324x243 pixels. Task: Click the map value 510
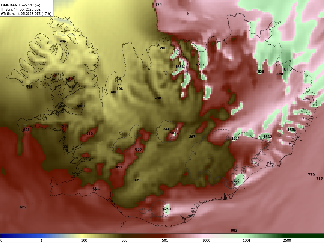pos(80,106)
